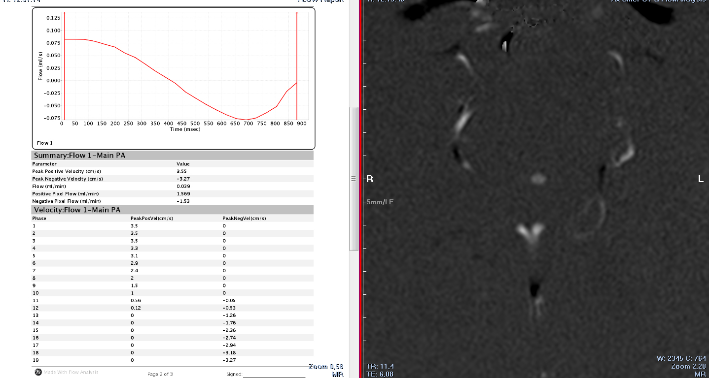The width and height of the screenshot is (709, 378).
Task: Click the 1.569 positive pixel flow value
Action: [183, 194]
